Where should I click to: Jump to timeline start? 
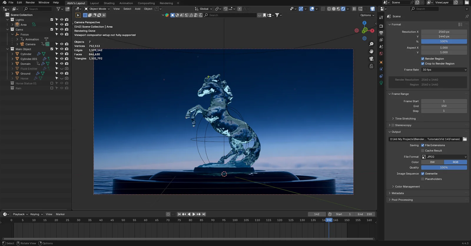(x=179, y=214)
